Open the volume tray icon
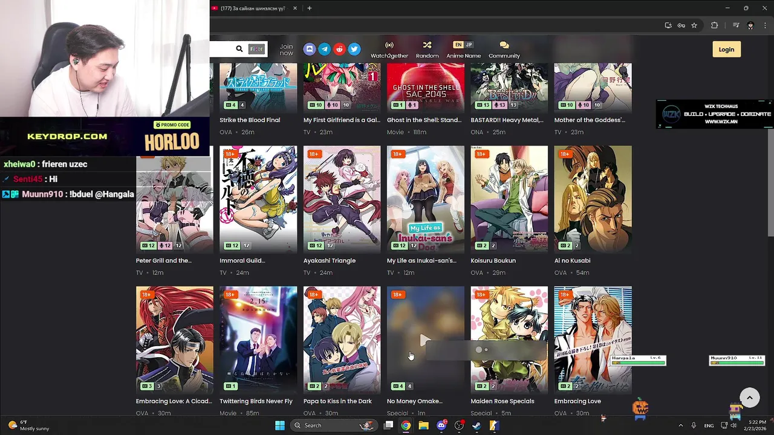This screenshot has width=774, height=435. click(x=733, y=425)
